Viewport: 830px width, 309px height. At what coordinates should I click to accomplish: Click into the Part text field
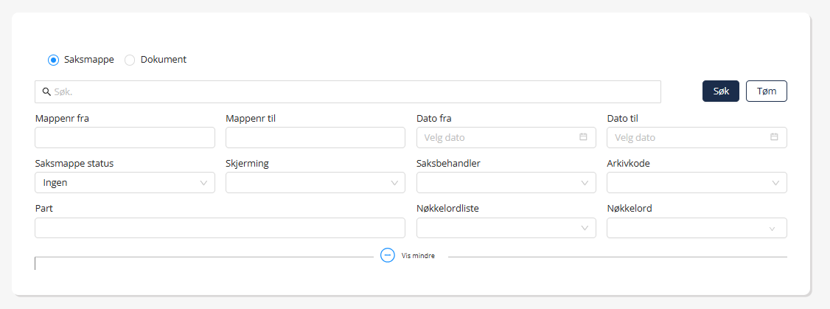(220, 229)
